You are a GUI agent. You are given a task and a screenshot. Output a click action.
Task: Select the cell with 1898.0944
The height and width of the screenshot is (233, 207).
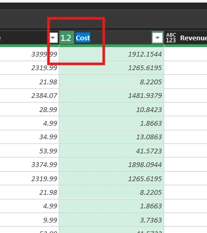pos(112,164)
